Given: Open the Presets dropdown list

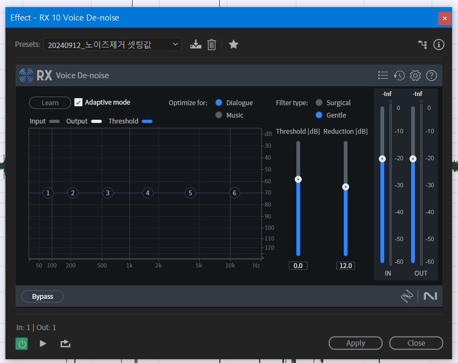Looking at the screenshot, I should [113, 44].
